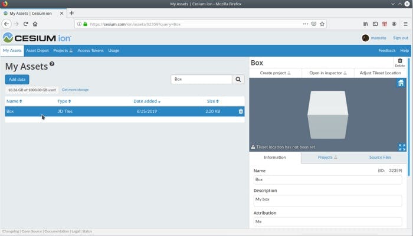Delete the Box asset from detail panel

(400, 63)
